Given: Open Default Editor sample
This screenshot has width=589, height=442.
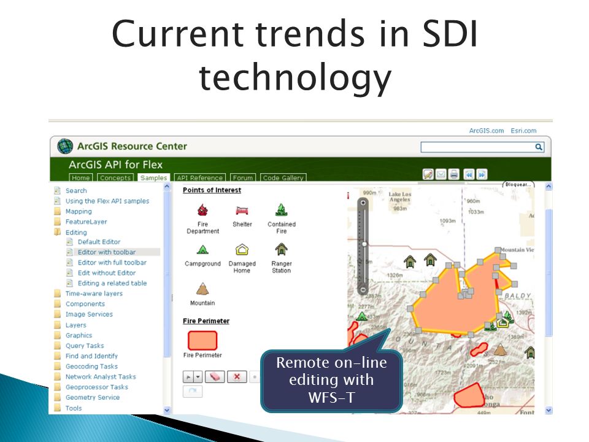Looking at the screenshot, I should click(x=99, y=242).
